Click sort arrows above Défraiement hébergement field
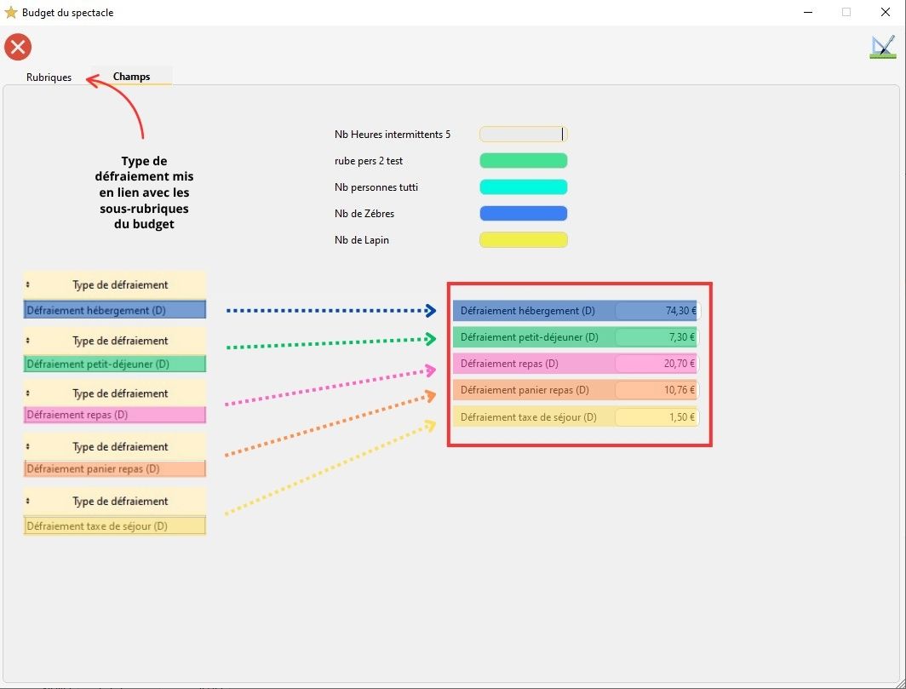This screenshot has width=906, height=689. [28, 285]
